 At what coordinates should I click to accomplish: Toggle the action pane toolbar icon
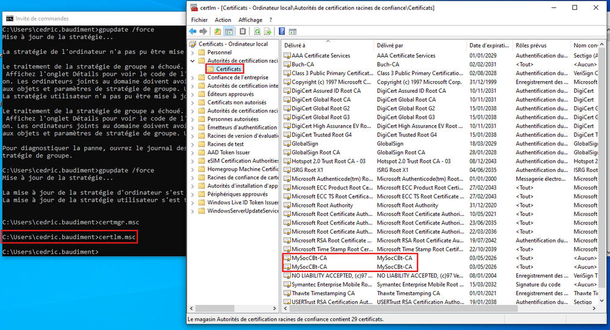pos(294,31)
